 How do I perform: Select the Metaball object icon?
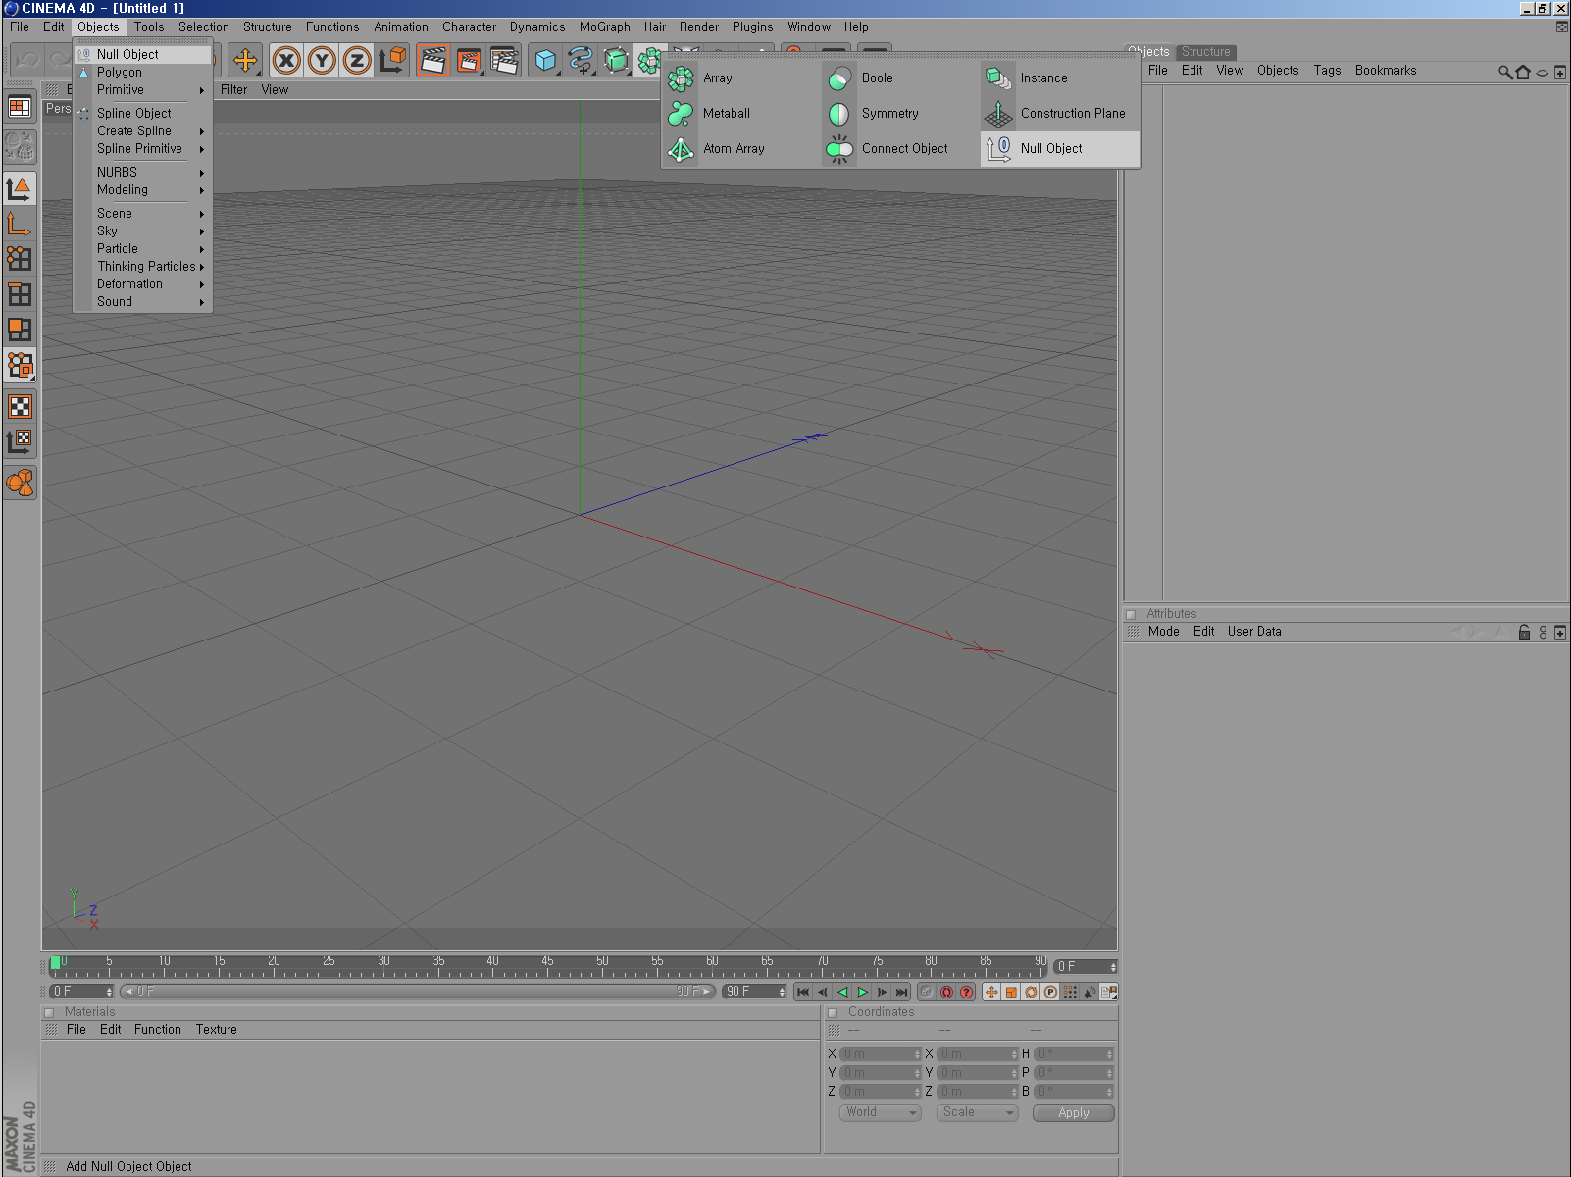click(x=681, y=114)
